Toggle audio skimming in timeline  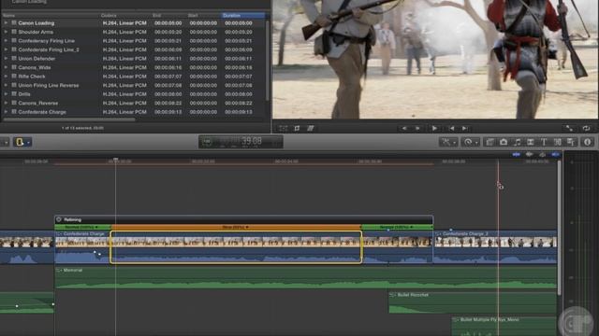529,154
